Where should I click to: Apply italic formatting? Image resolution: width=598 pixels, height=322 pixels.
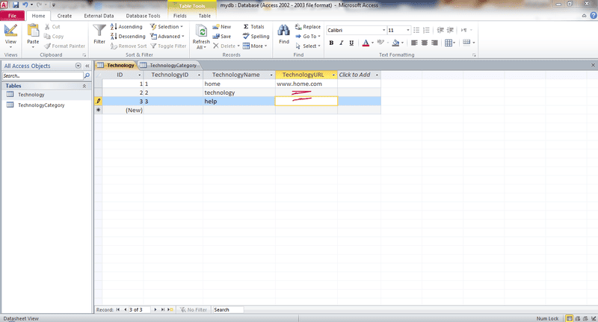tap(342, 43)
